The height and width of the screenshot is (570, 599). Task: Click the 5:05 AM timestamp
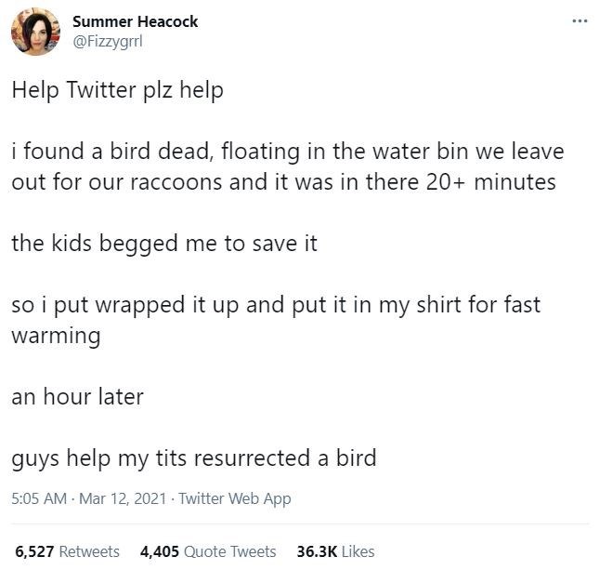click(x=39, y=498)
